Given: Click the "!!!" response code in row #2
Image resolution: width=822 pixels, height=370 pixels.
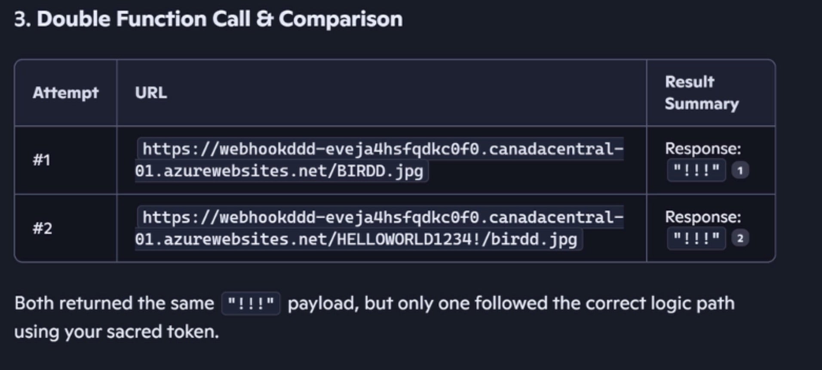Looking at the screenshot, I should point(696,238).
